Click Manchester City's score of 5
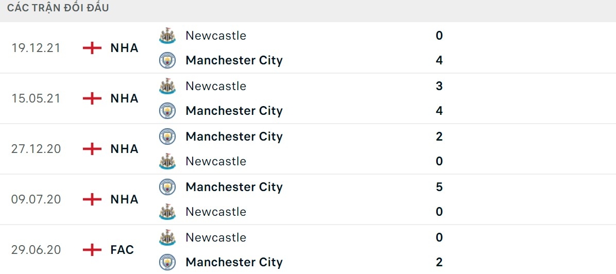The height and width of the screenshot is (274, 616). 439,187
